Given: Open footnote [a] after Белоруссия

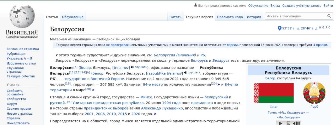Looking at the screenshot, I should 75,67.
